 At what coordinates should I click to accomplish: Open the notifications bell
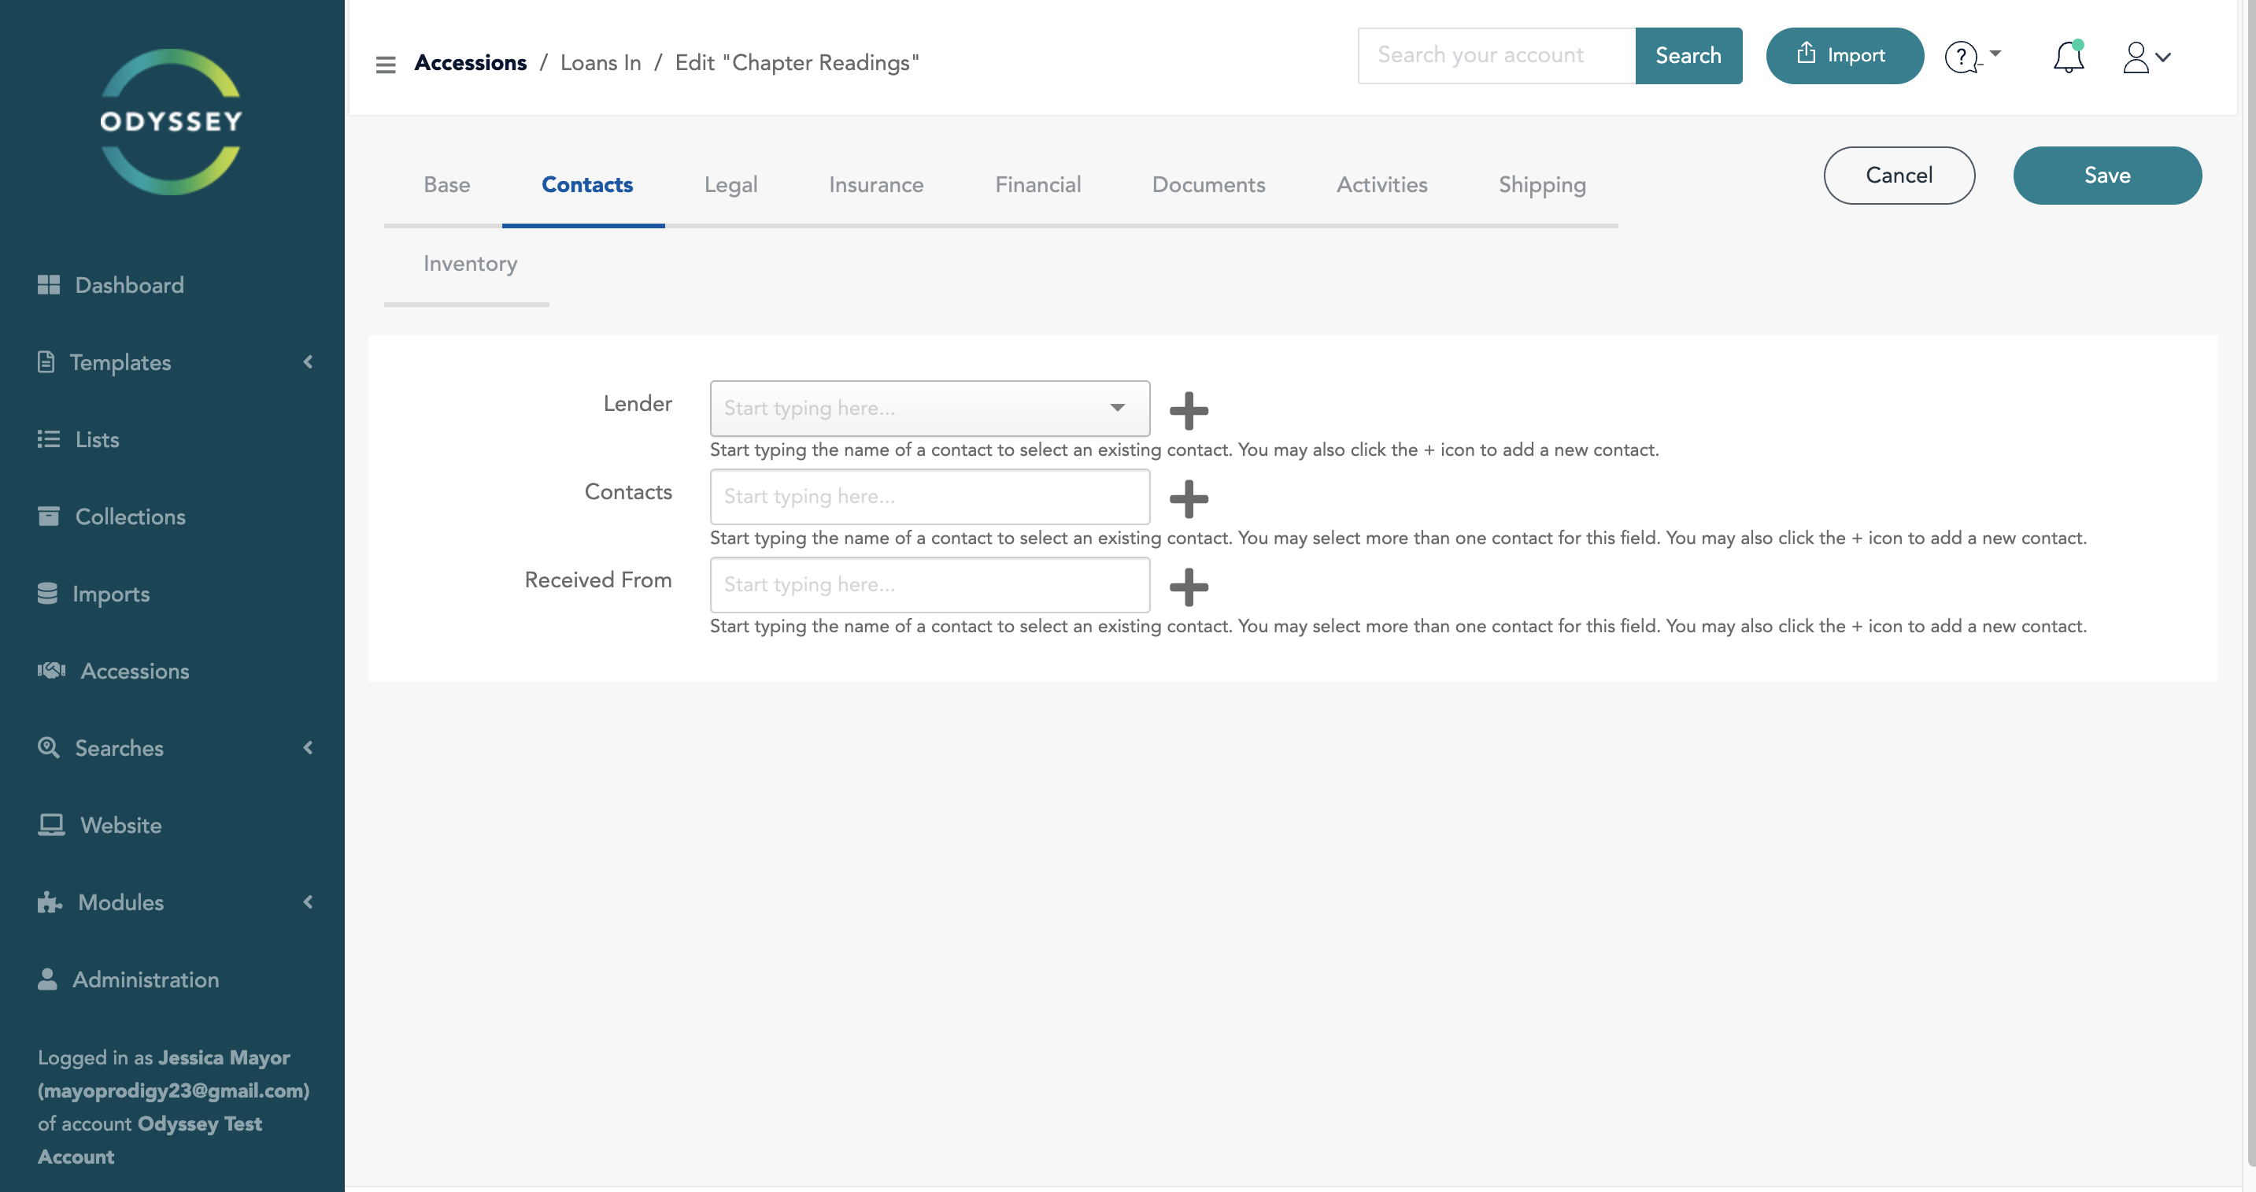point(2068,57)
